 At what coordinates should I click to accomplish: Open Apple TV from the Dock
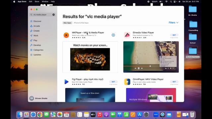click(x=93, y=115)
